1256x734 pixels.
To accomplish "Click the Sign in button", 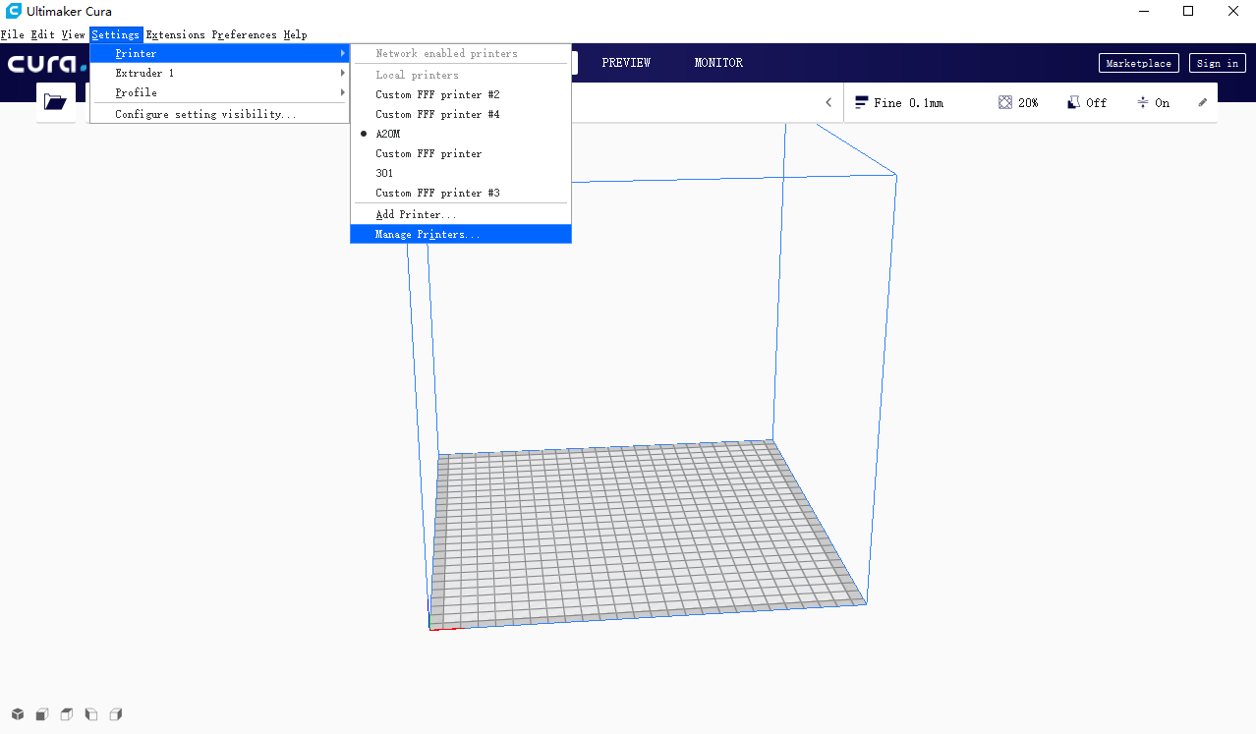I will 1218,63.
